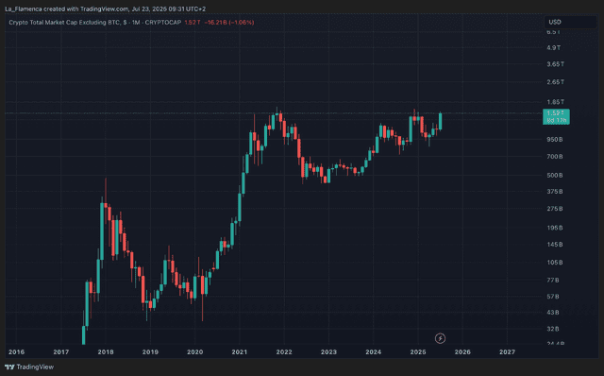Click the 2019 label on the time axis
Viewport: 604px width, 376px height.
tap(150, 351)
